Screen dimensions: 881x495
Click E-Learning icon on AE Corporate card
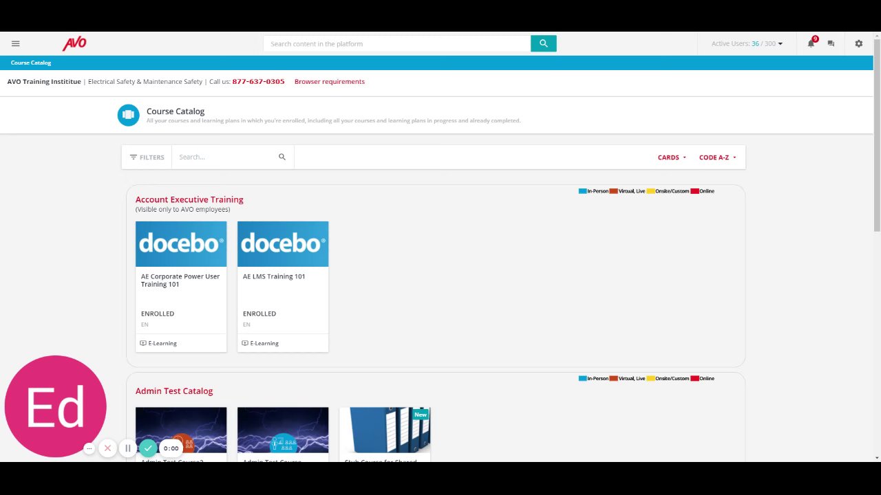pos(143,343)
